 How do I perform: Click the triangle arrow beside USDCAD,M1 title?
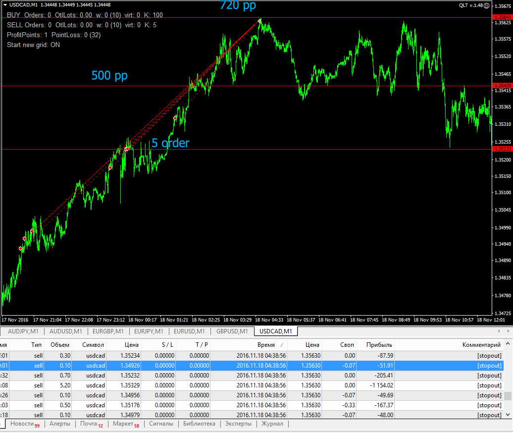tap(5, 5)
